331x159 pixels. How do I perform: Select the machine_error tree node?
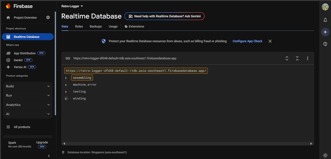click(85, 85)
